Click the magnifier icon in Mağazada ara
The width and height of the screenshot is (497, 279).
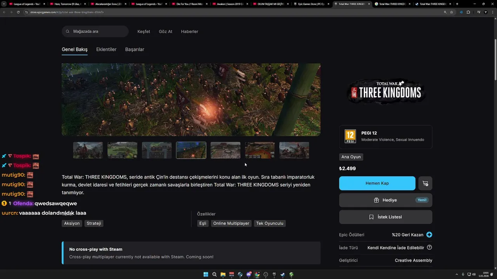point(68,31)
